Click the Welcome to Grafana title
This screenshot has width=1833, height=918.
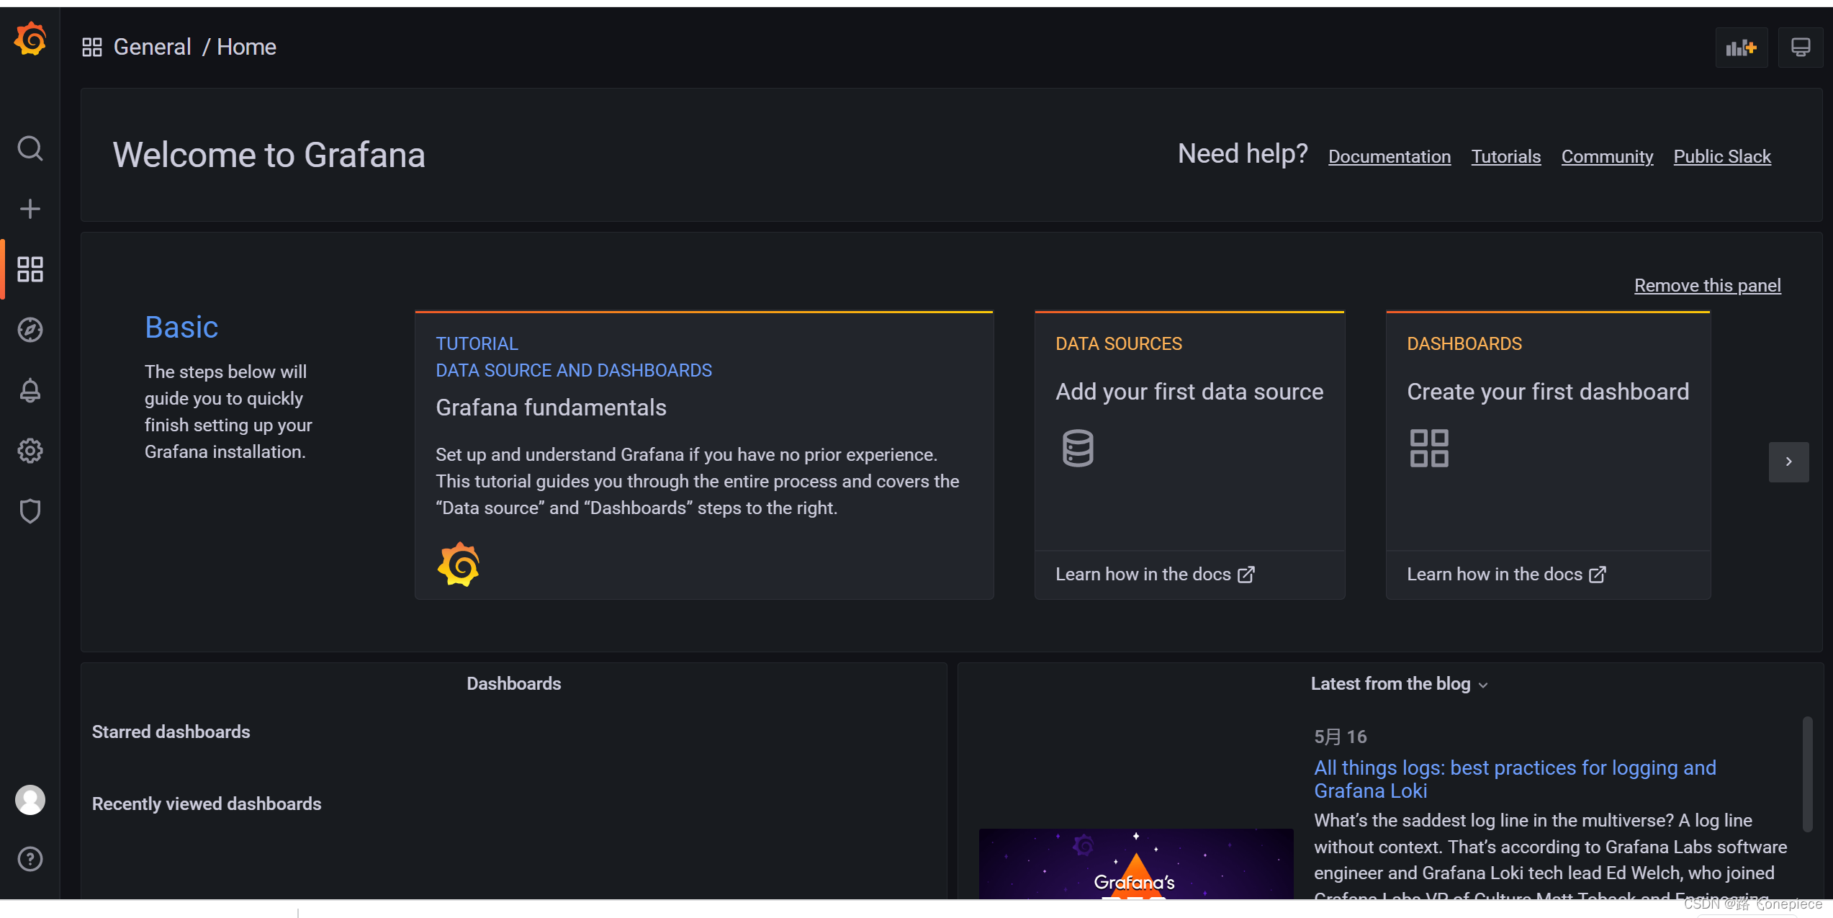269,155
